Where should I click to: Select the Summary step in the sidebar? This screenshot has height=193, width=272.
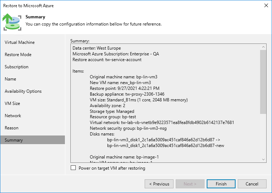[x=32, y=140]
